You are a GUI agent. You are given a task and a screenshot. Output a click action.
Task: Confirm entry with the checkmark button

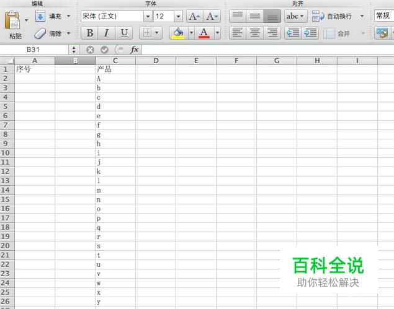(x=104, y=50)
